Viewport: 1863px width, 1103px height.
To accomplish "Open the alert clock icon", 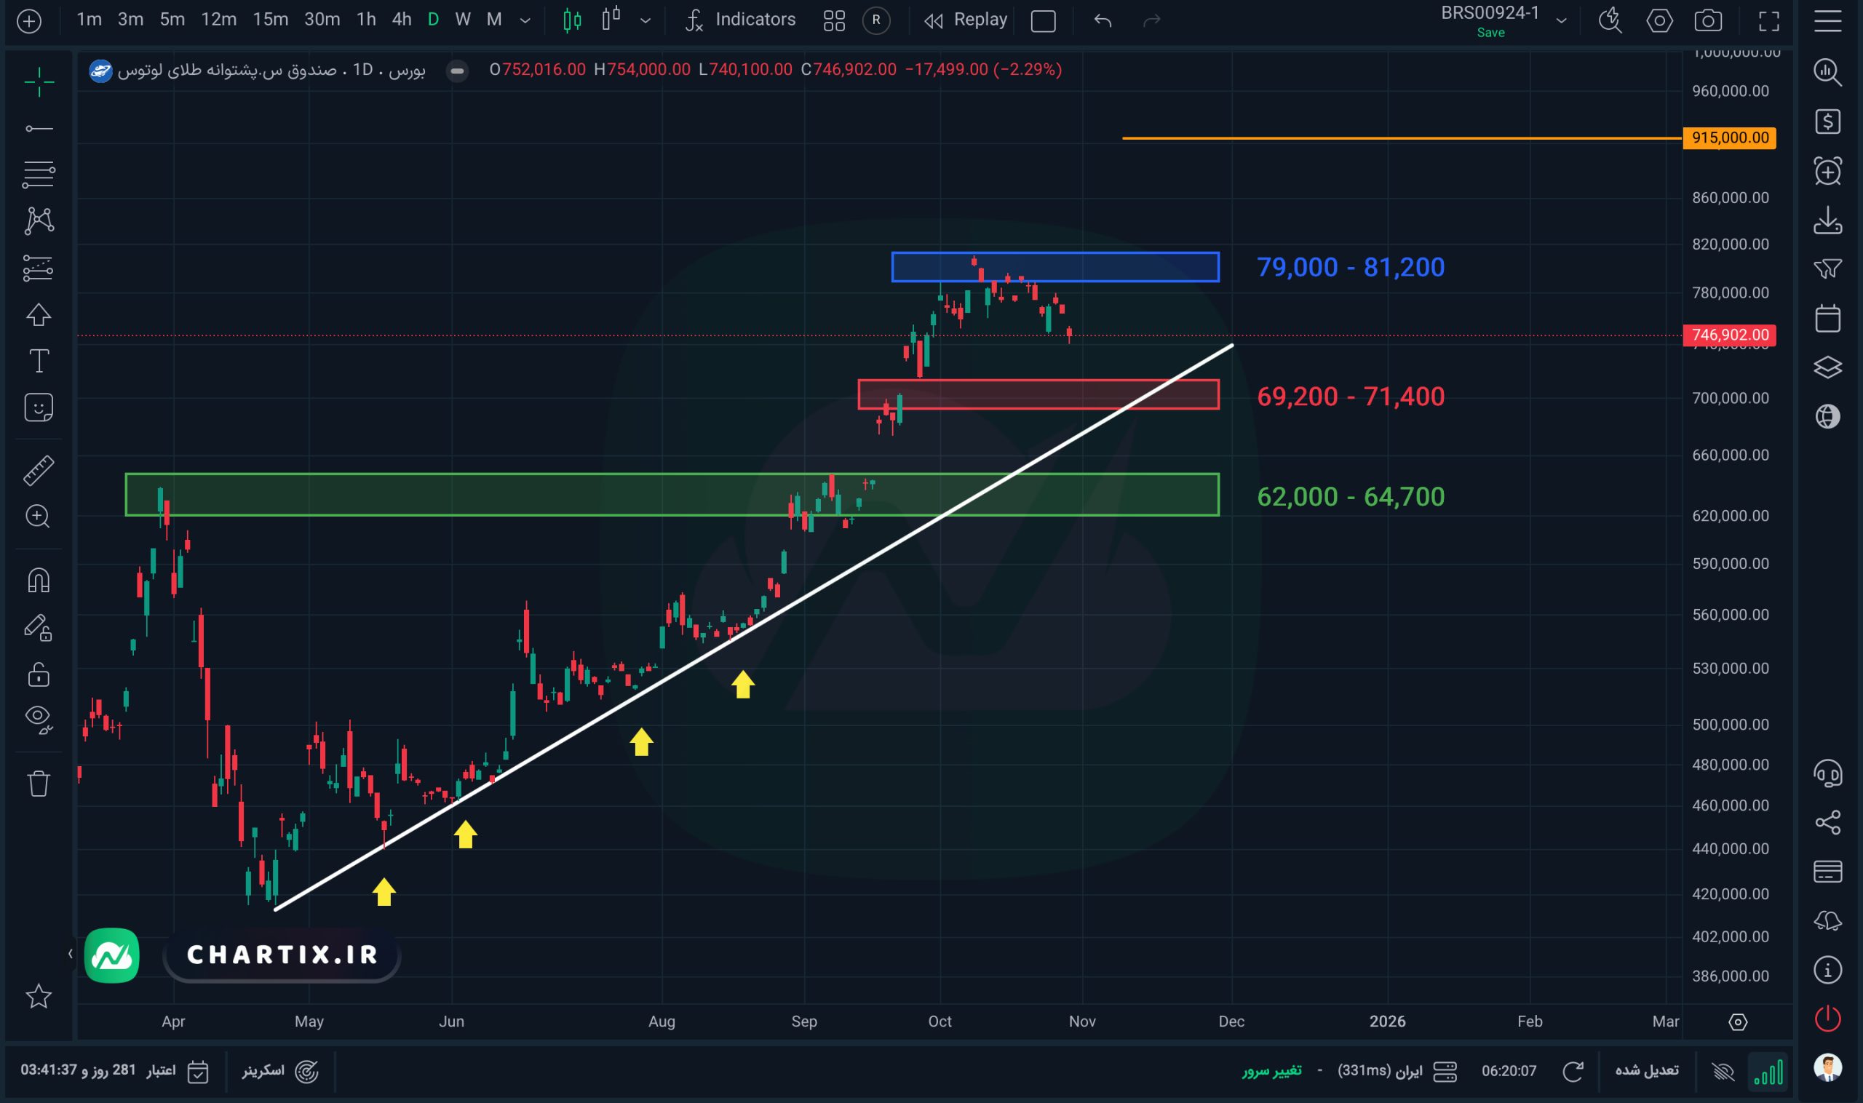I will coord(1827,172).
